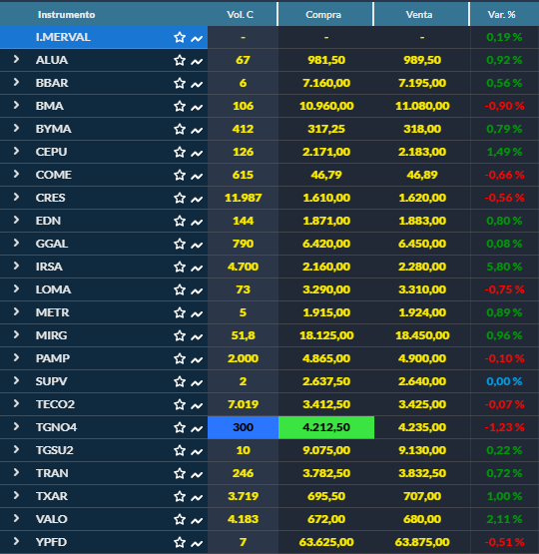This screenshot has width=539, height=554.
Task: Favorite CRES using star icon
Action: click(x=180, y=199)
